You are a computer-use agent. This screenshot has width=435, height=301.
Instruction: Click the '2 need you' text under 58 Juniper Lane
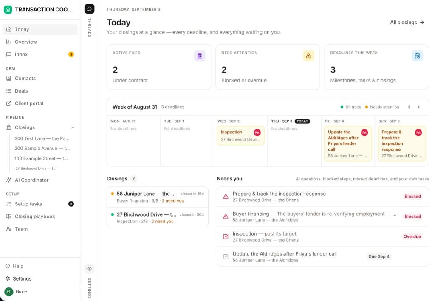[173, 201]
